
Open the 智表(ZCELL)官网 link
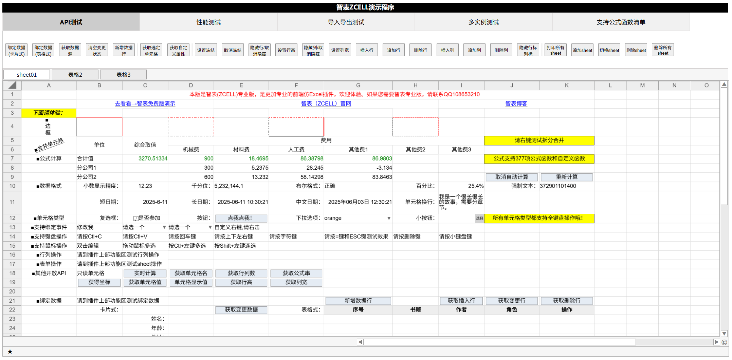click(326, 103)
